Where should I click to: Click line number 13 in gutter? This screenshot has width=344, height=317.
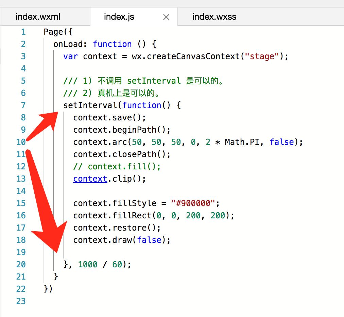(x=21, y=179)
